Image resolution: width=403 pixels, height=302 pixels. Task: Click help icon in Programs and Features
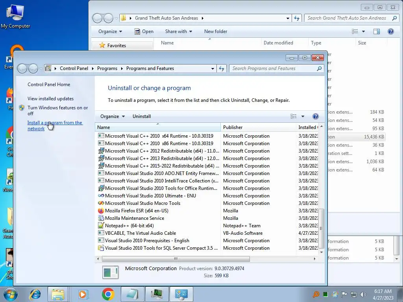tap(315, 116)
